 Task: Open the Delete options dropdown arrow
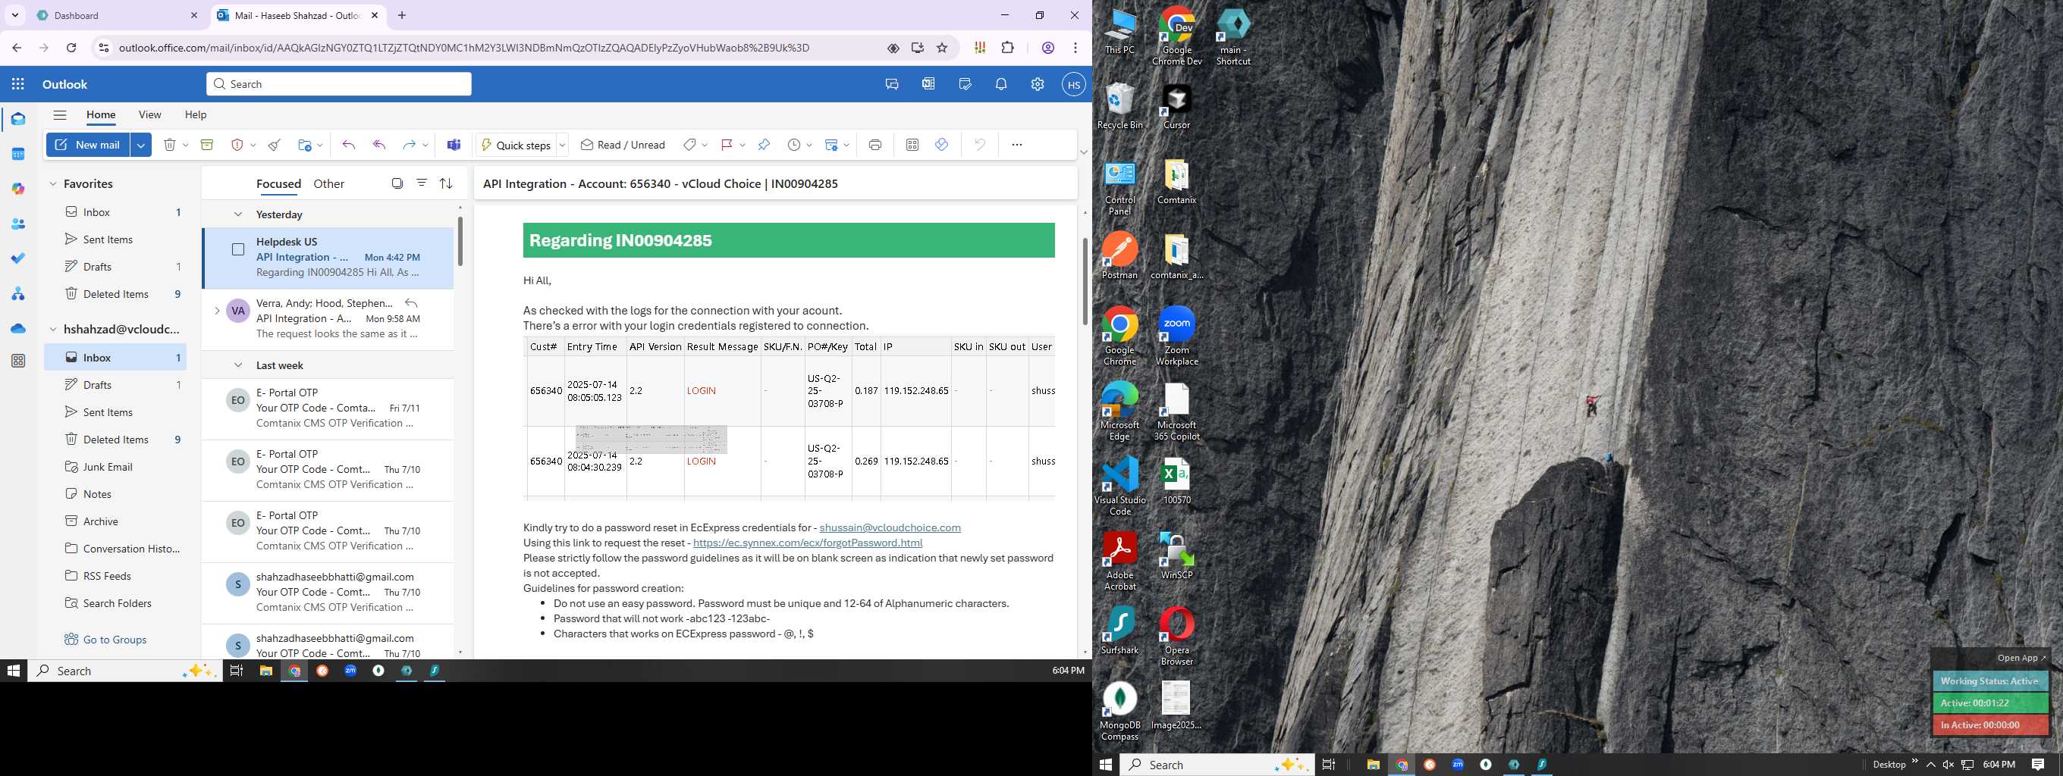[x=185, y=145]
